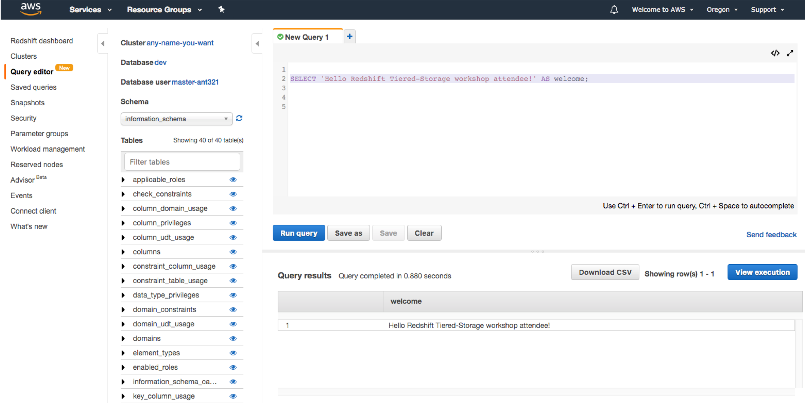Open the Security page in sidebar
Screen dimensions: 805x403
point(23,118)
